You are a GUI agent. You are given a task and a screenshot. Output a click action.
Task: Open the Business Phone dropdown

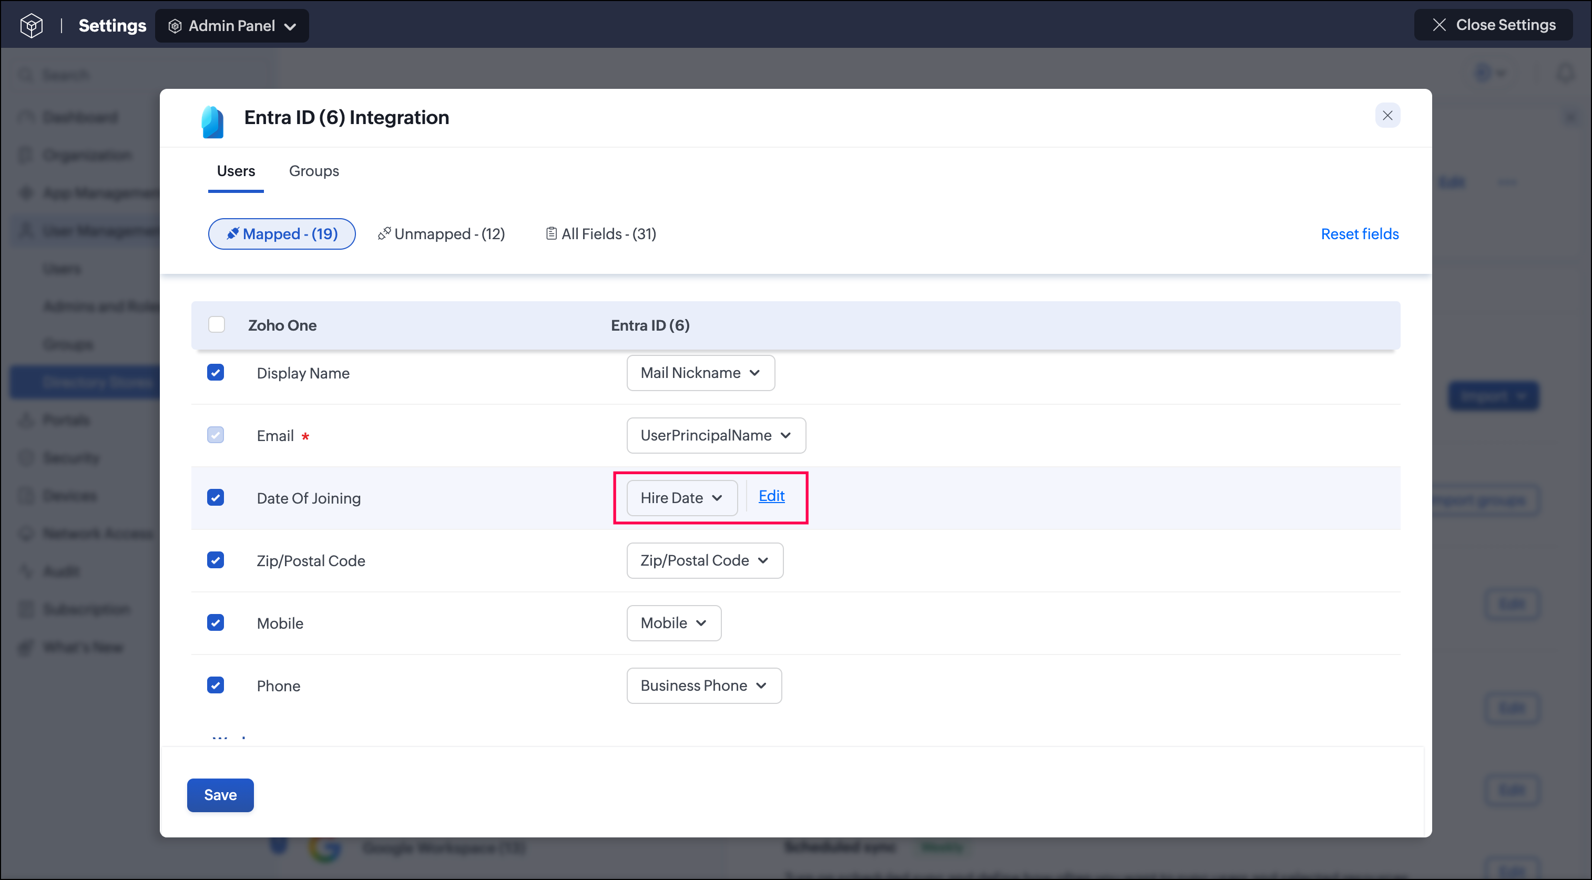pyautogui.click(x=704, y=685)
